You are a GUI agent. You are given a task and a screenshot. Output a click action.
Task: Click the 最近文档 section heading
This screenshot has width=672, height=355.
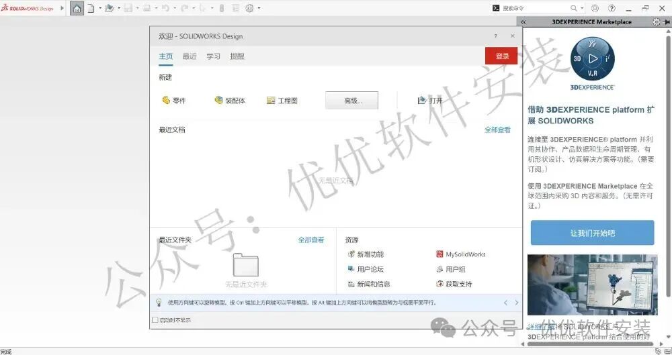point(172,130)
